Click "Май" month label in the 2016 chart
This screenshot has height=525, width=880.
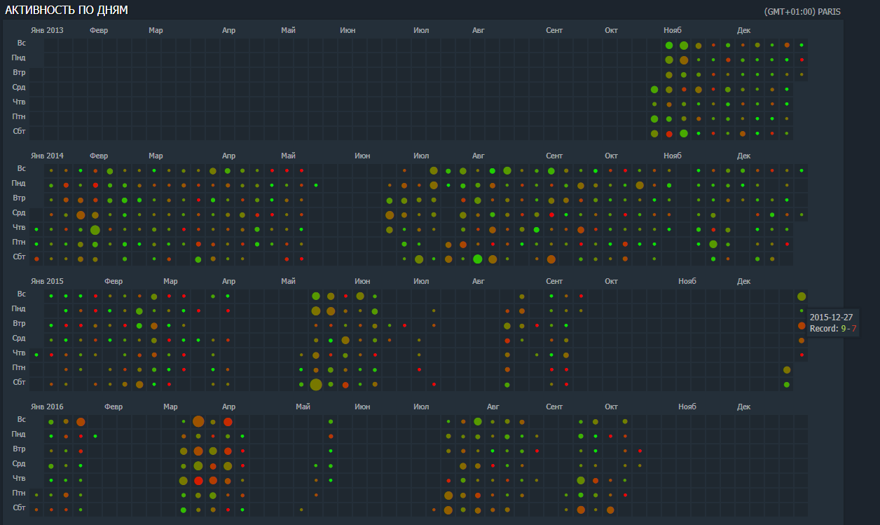pyautogui.click(x=303, y=407)
